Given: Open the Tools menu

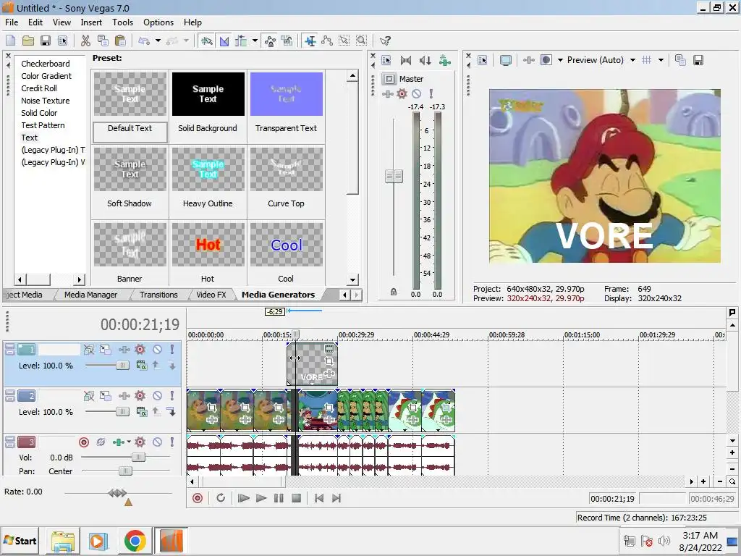Looking at the screenshot, I should (x=122, y=22).
